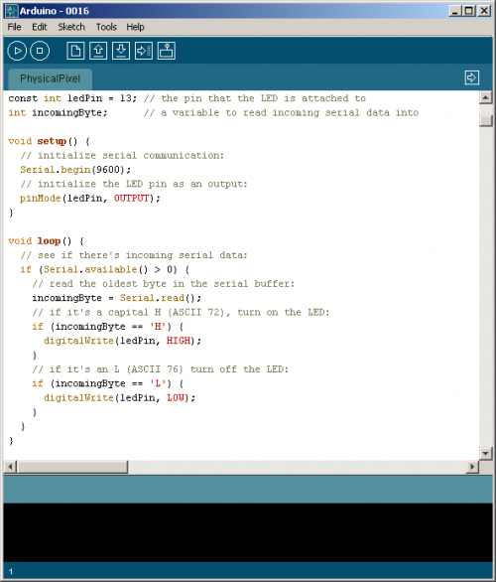Click the vertical scrollbar thumb
The image size is (496, 582).
click(x=486, y=121)
